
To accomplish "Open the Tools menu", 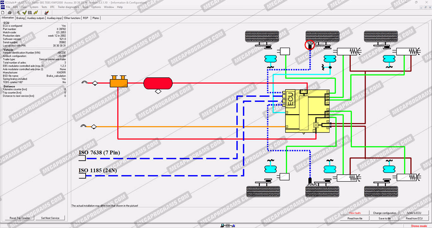I will point(85,7).
